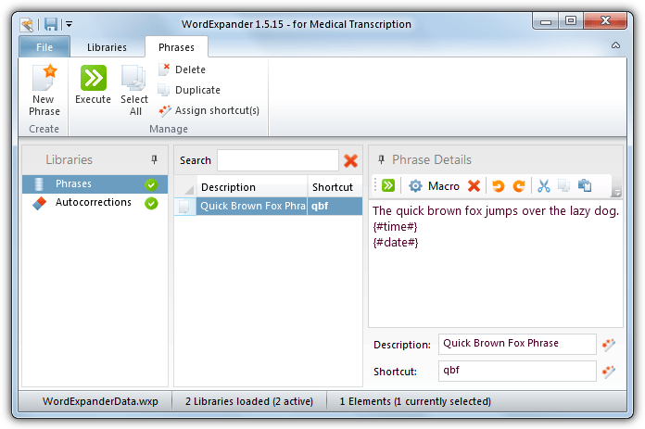The width and height of the screenshot is (645, 429).
Task: Click the Cut scissors icon
Action: click(x=544, y=186)
